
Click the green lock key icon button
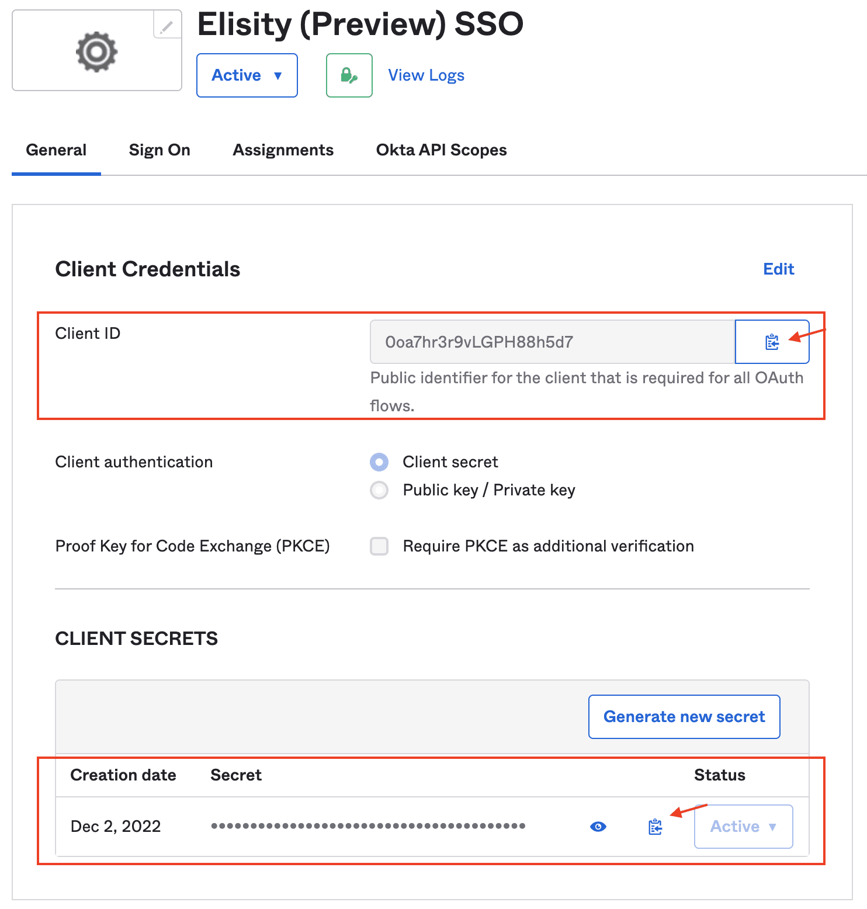349,75
